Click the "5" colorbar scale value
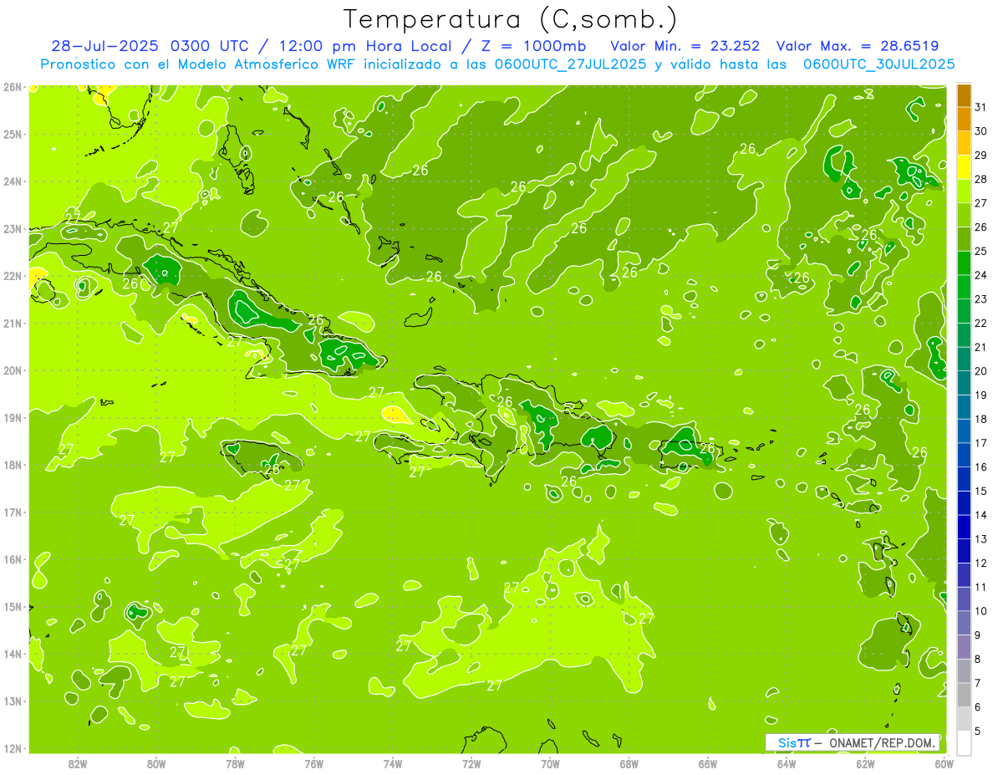The width and height of the screenshot is (1003, 775). coord(978,731)
